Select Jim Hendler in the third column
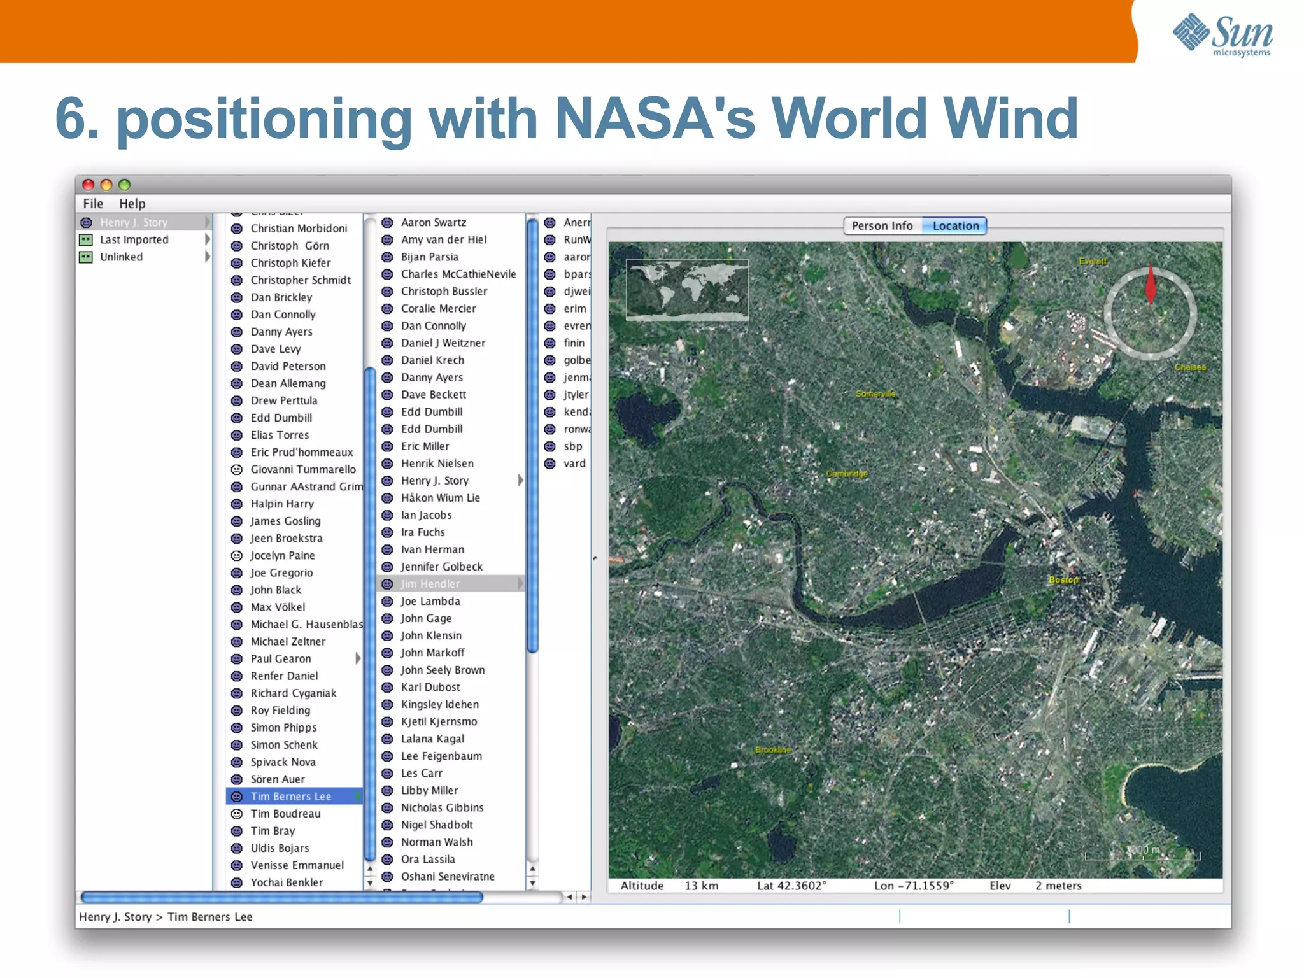 430,584
